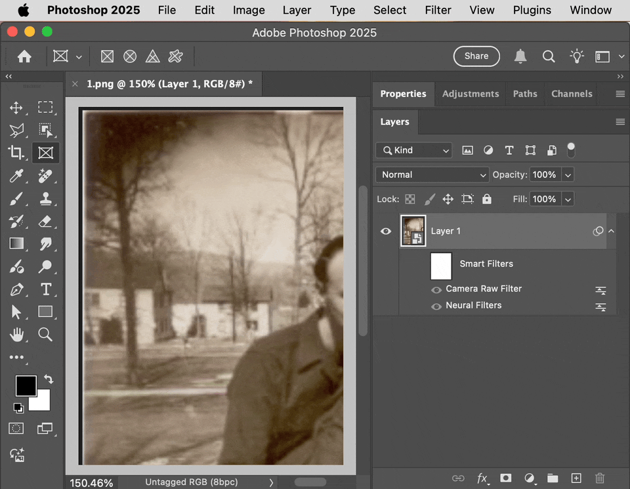Turn layer filtering on or off
This screenshot has height=489, width=630.
(571, 150)
